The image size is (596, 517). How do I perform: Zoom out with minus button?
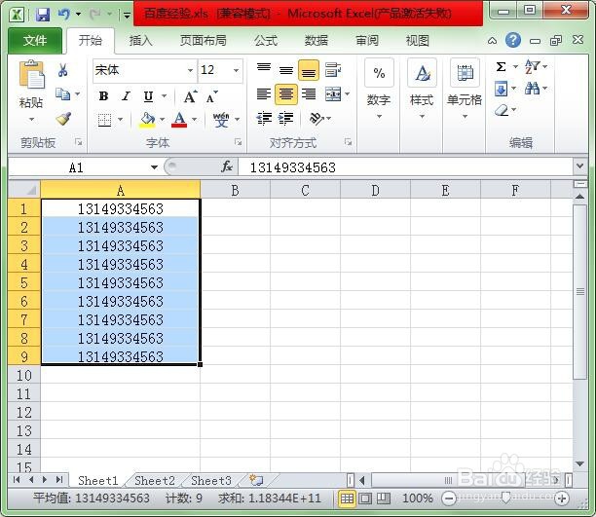pyautogui.click(x=449, y=498)
